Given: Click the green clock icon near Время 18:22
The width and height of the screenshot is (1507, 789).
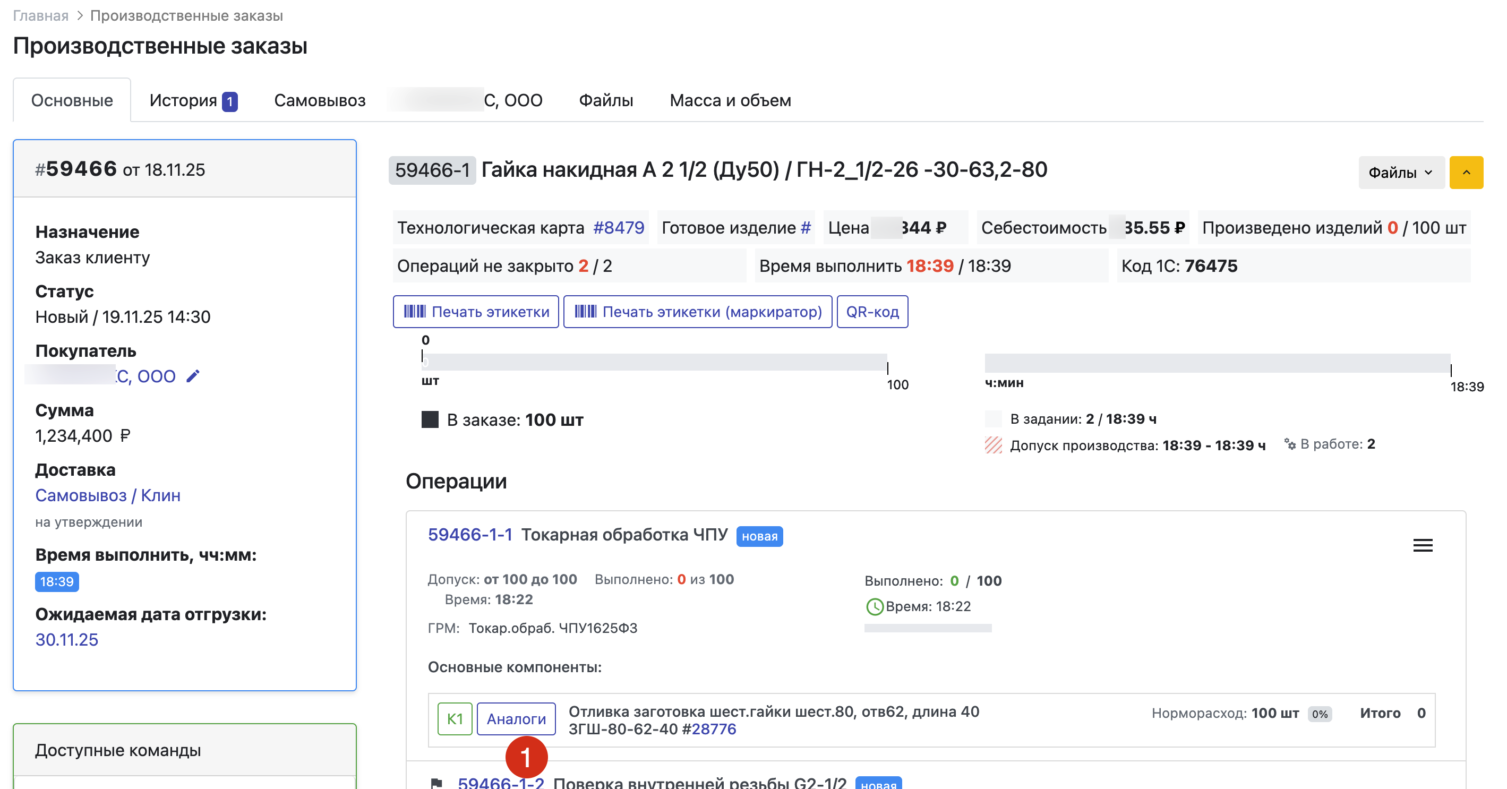Looking at the screenshot, I should coord(874,606).
